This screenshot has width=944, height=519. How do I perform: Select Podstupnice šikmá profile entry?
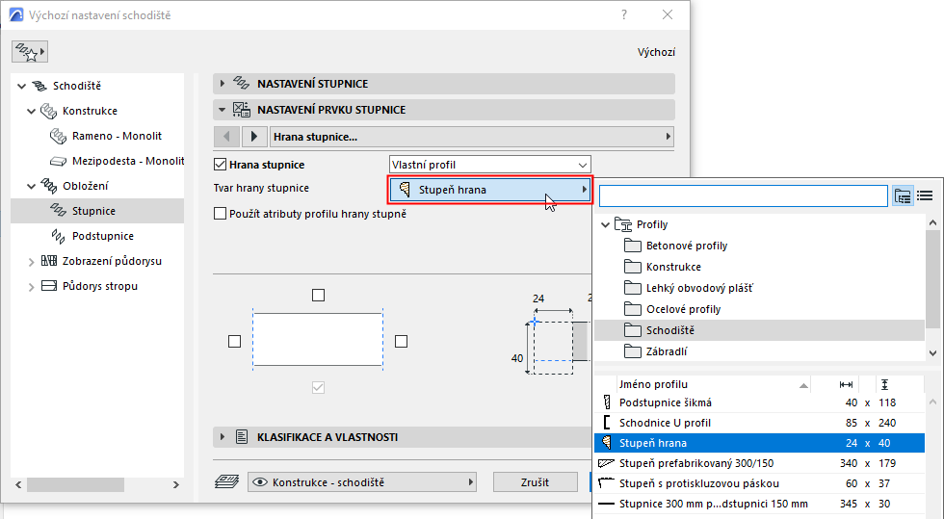tap(665, 402)
